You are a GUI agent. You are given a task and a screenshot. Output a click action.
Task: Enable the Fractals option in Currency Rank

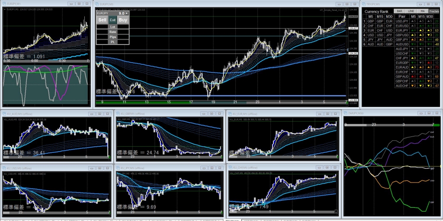click(434, 11)
